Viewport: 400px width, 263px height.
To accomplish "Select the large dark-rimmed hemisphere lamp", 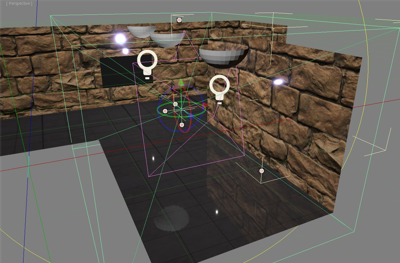I will click(224, 57).
